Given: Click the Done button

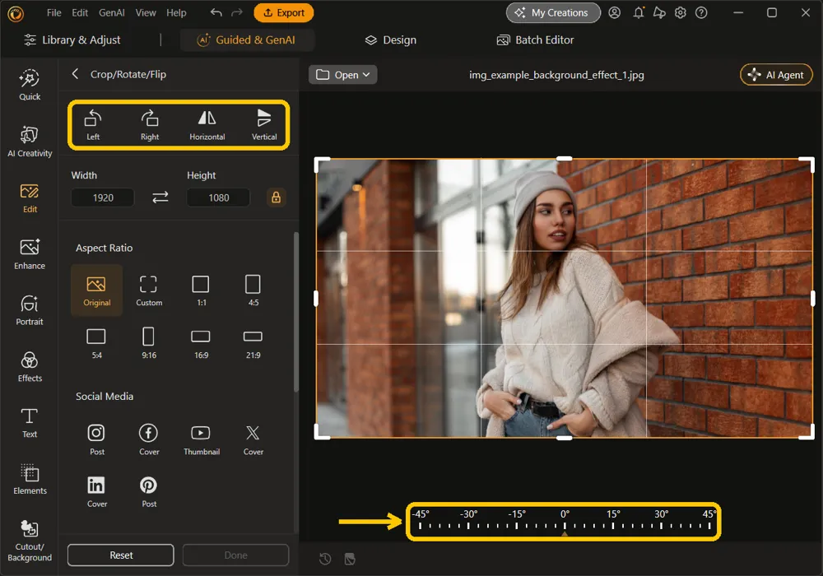Looking at the screenshot, I should coord(235,555).
